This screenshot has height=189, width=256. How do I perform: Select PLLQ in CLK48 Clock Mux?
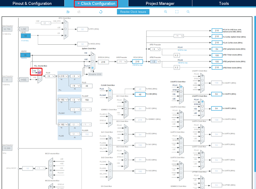click(x=110, y=91)
